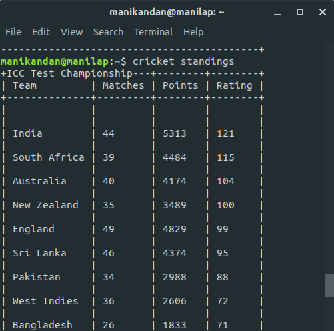Click Australia's points value 4174

175,181
